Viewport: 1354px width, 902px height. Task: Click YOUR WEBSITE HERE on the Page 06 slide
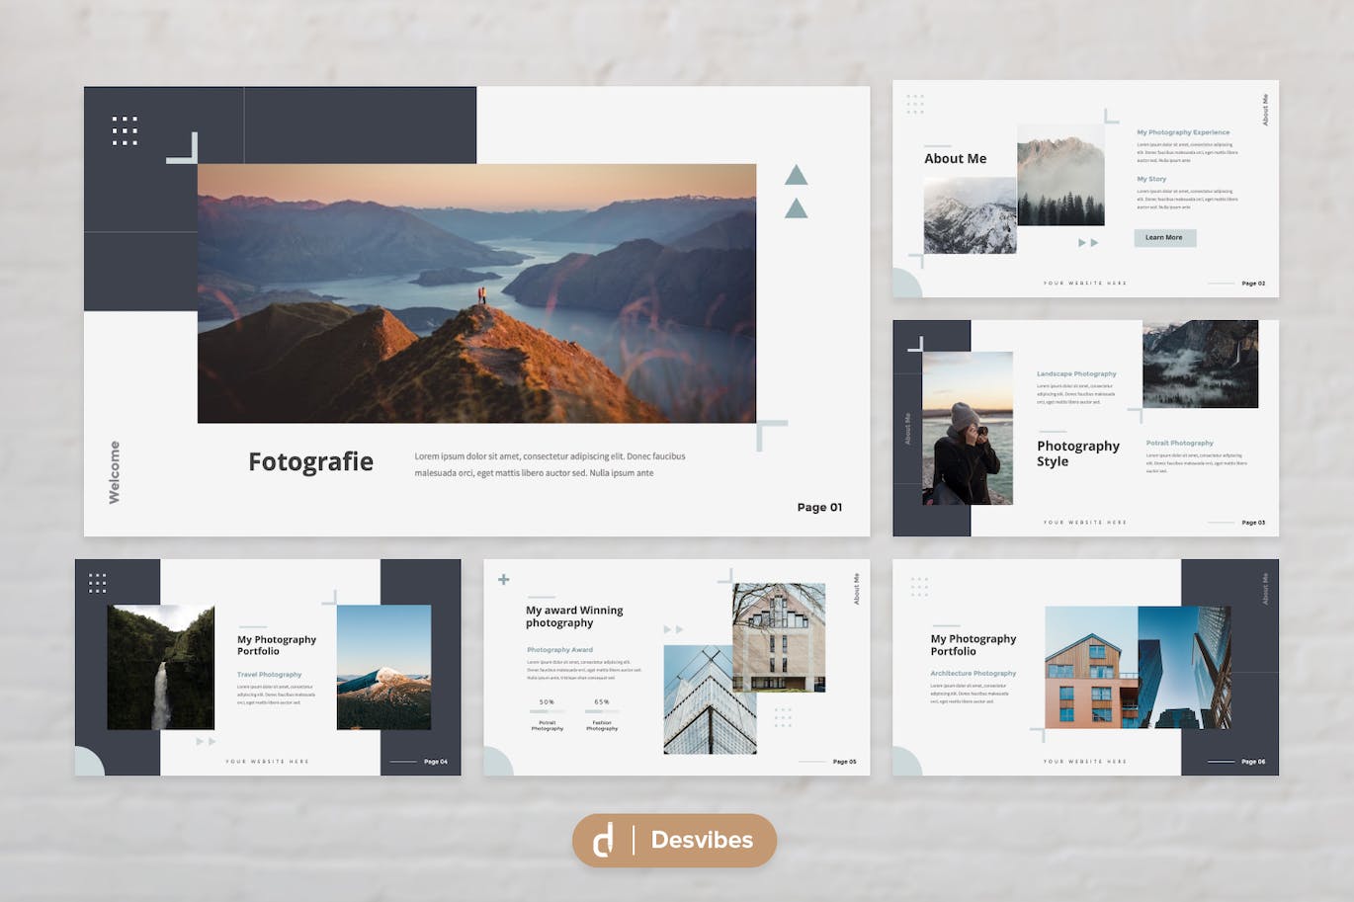point(1085,762)
